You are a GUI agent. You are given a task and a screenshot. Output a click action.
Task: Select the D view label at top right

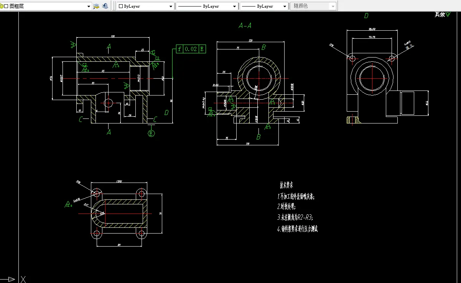pyautogui.click(x=366, y=16)
